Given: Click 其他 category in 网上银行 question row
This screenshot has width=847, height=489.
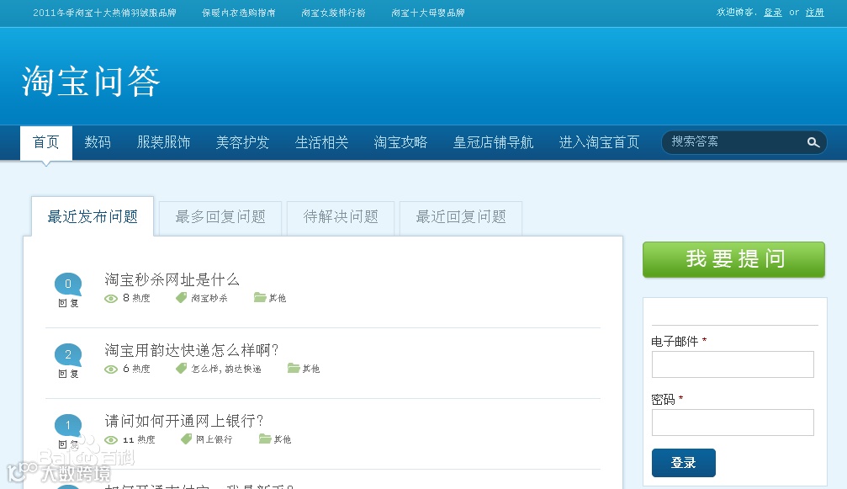Looking at the screenshot, I should (282, 439).
